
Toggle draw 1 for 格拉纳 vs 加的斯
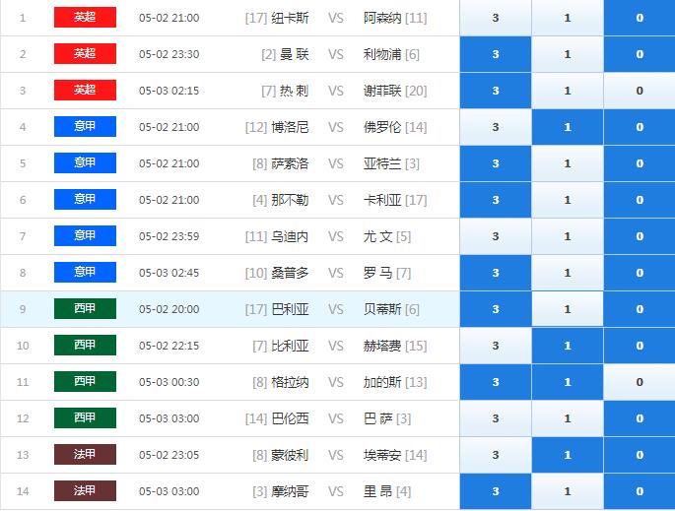[x=568, y=382]
